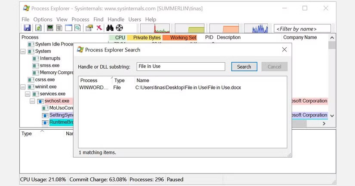
Task: Click the Handle or DLL substring field
Action: (x=181, y=67)
